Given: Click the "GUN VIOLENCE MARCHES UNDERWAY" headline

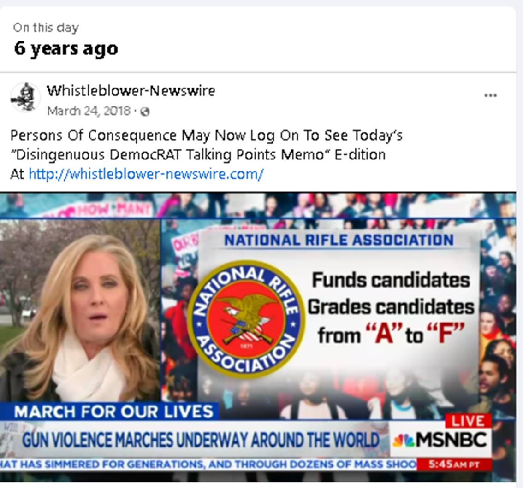Looking at the screenshot, I should (x=201, y=440).
